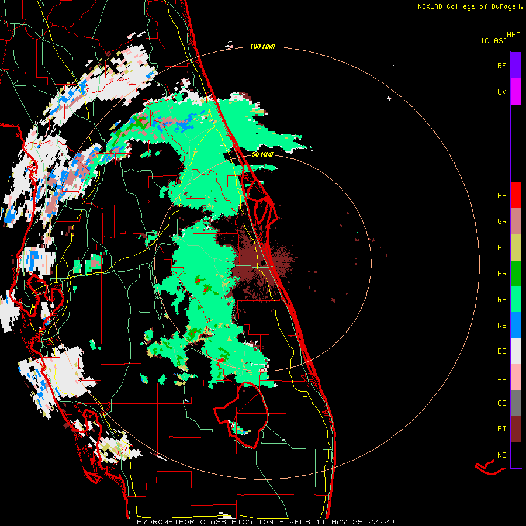The width and height of the screenshot is (526, 526).
Task: Click the HYDROMETEOR CLASSIFICATION caption text
Action: click(205, 522)
